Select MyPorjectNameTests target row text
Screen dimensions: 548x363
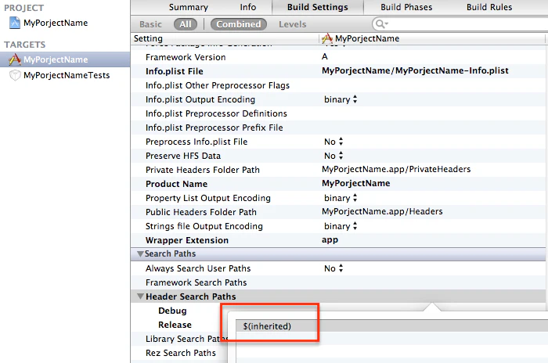(x=67, y=75)
